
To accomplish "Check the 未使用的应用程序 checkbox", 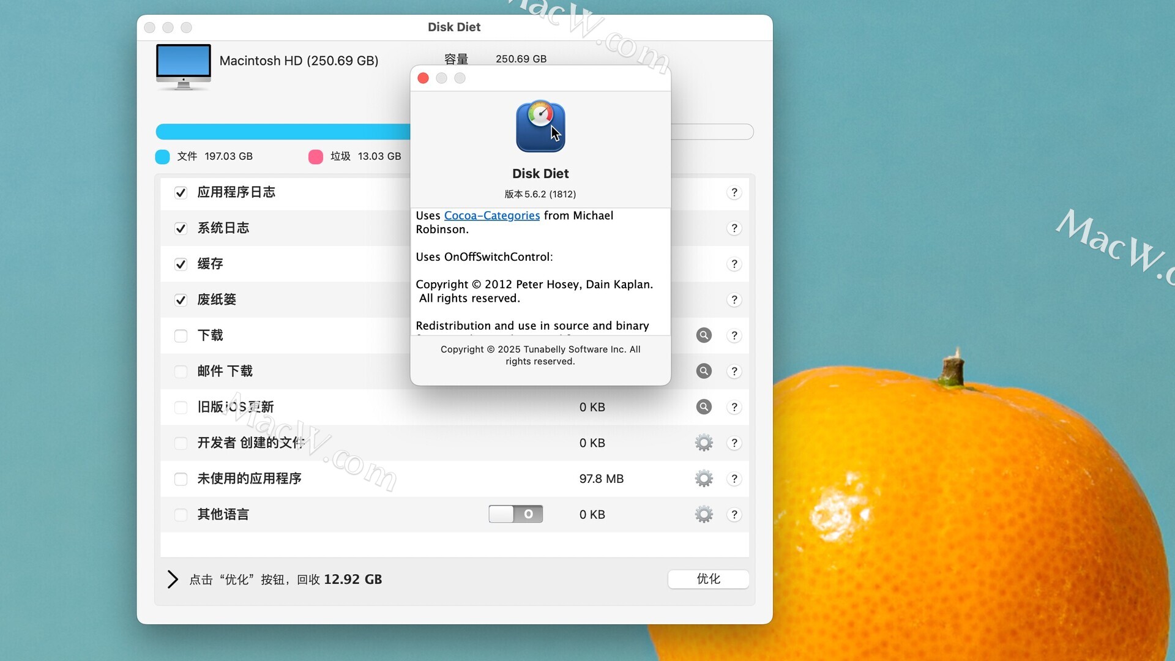I will [x=181, y=479].
